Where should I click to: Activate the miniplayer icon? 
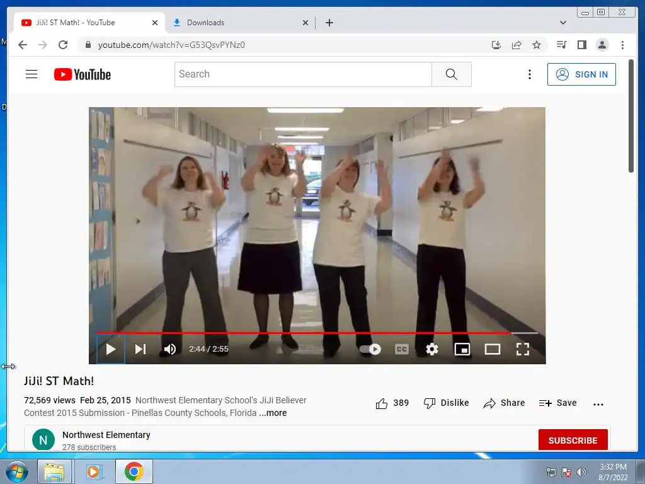pos(462,349)
